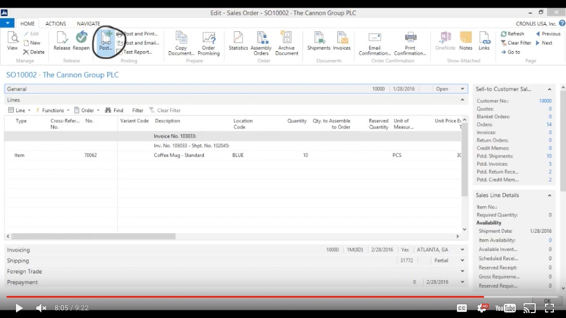
Task: Unmute the video volume
Action: coord(41,308)
